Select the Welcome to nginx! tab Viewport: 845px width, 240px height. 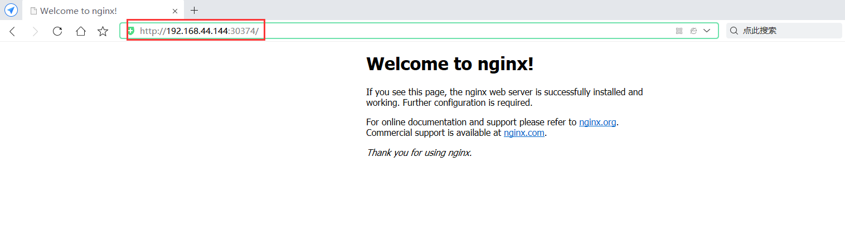click(x=102, y=11)
